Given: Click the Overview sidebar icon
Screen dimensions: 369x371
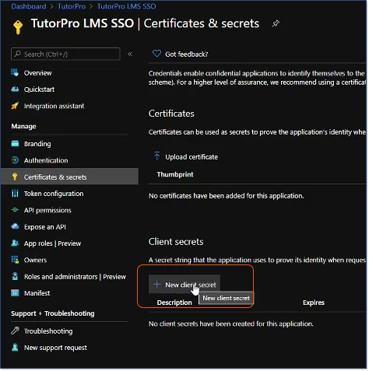Looking at the screenshot, I should 15,72.
